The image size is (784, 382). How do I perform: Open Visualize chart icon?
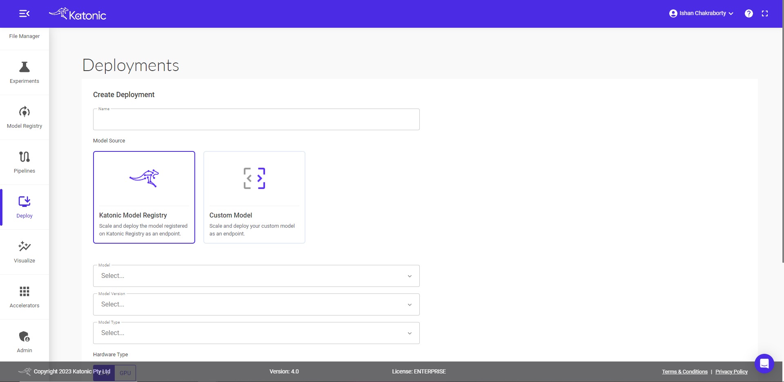point(24,247)
